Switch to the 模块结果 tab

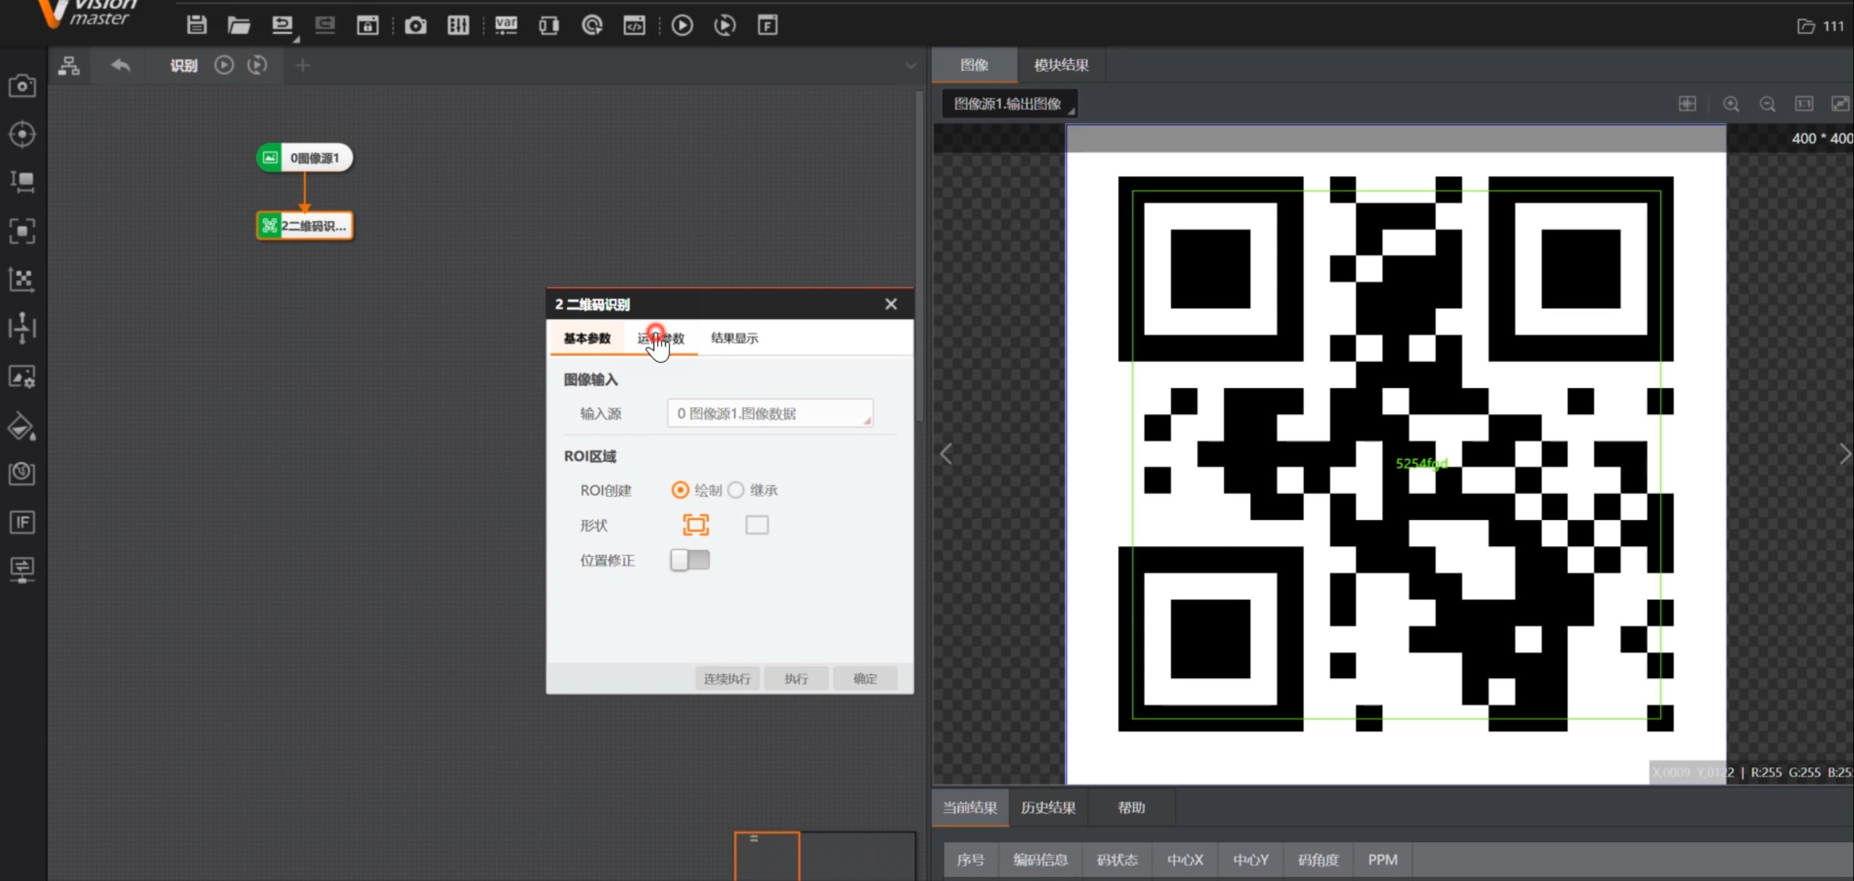1061,65
